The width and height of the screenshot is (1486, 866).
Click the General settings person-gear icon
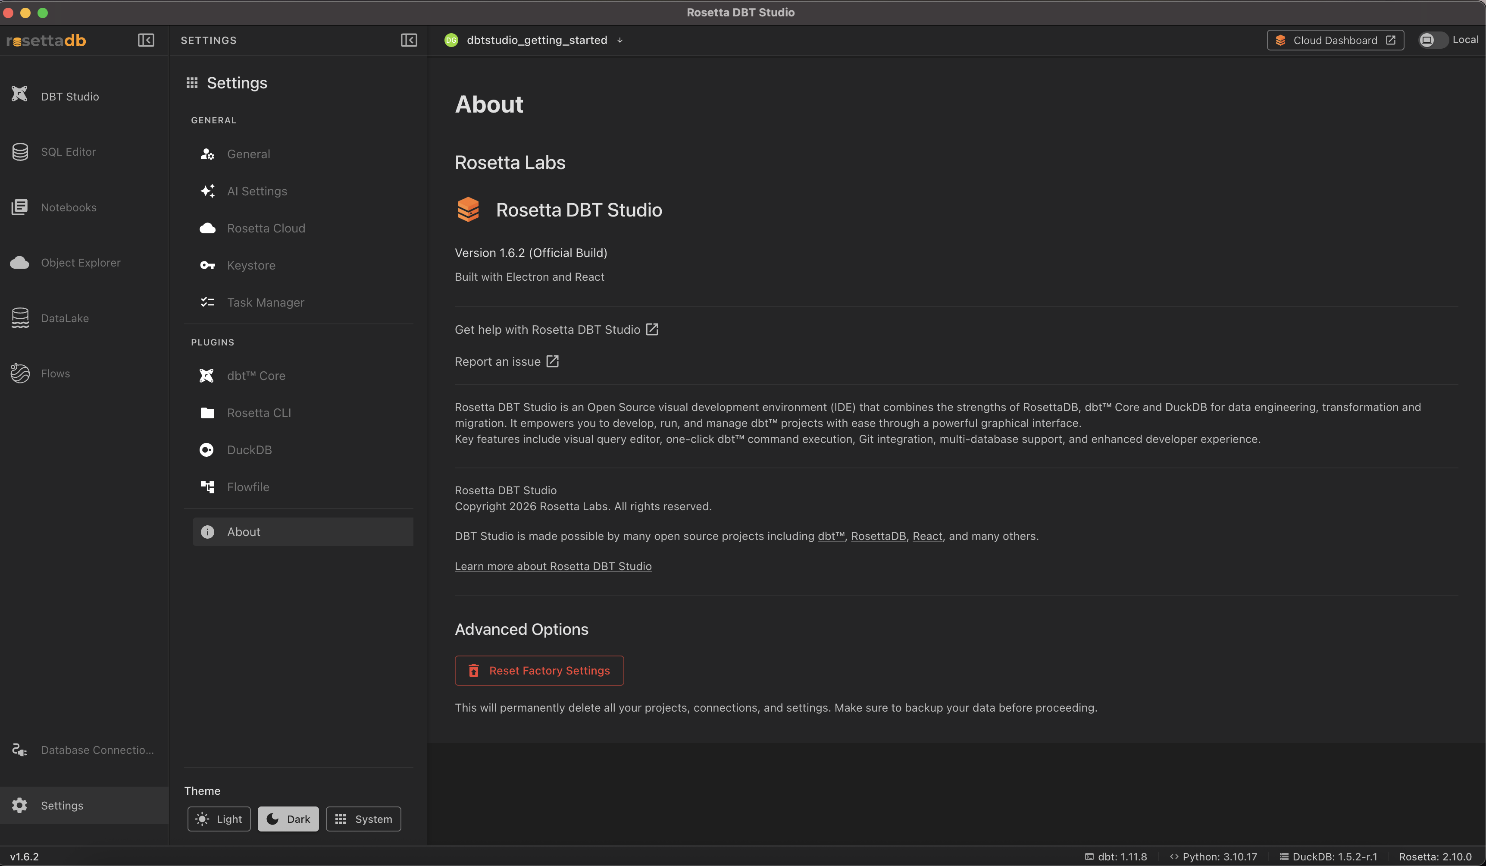(207, 154)
